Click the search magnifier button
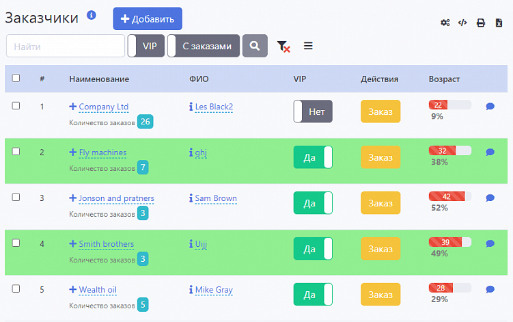Image resolution: width=513 pixels, height=322 pixels. 255,46
